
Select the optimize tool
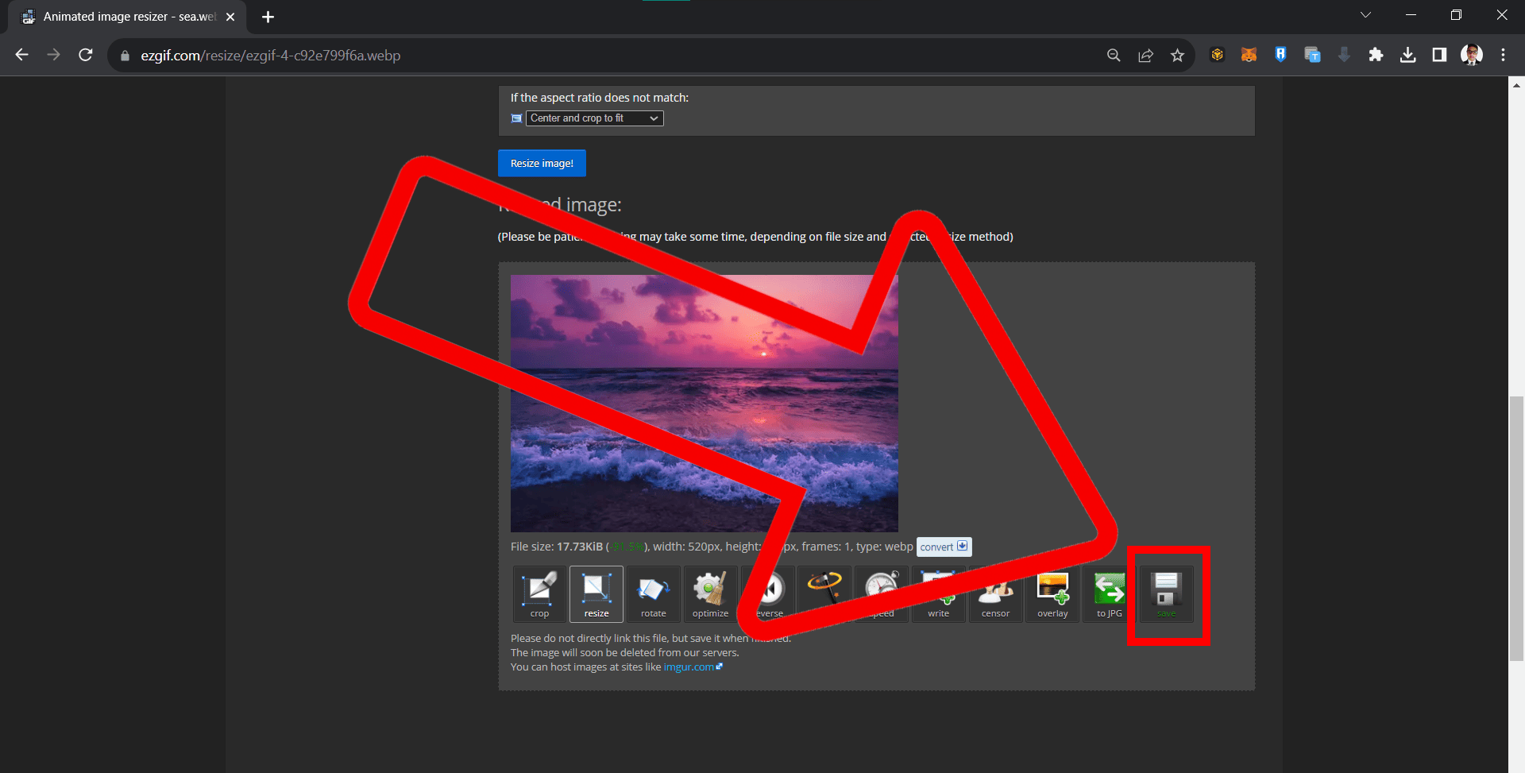click(x=710, y=594)
